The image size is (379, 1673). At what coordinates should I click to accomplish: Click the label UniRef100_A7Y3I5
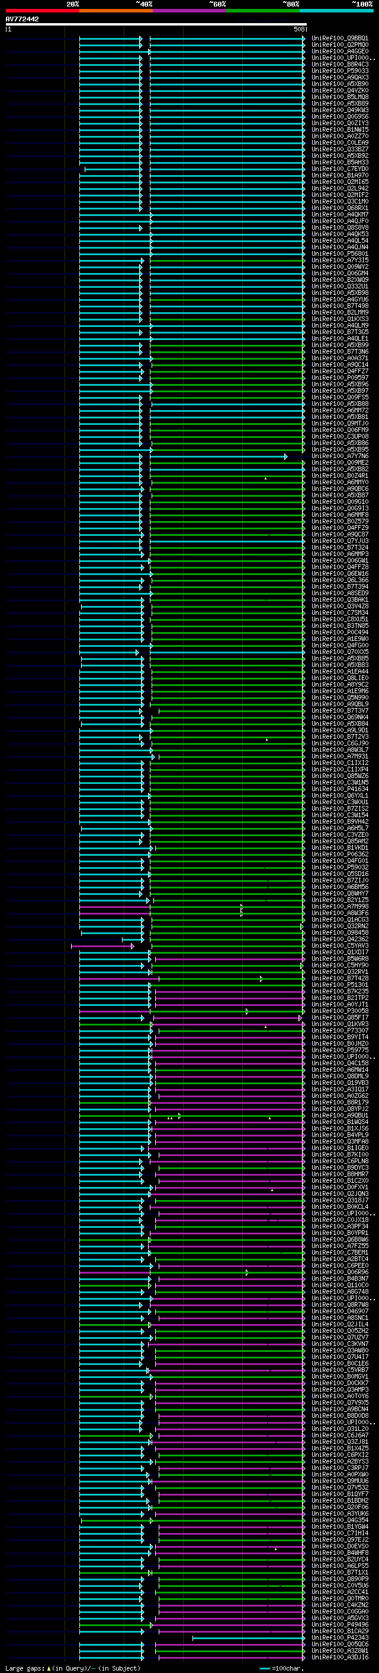pyautogui.click(x=340, y=261)
